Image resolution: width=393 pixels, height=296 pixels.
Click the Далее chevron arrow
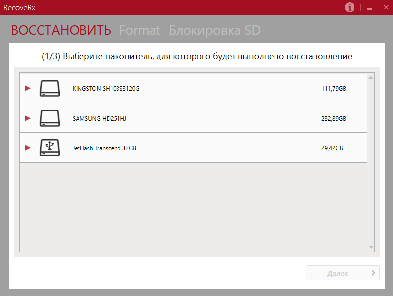pos(373,273)
